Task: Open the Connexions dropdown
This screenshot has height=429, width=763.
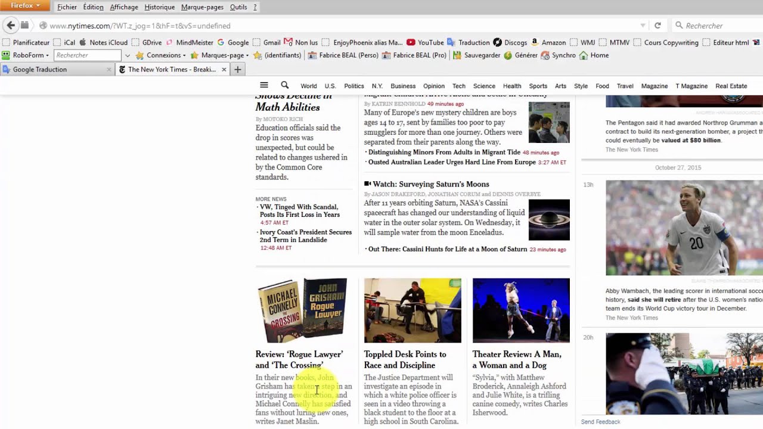Action: tap(160, 55)
